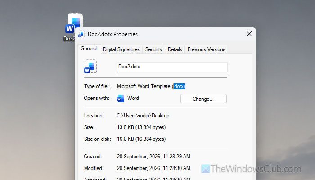Click the Doc2.dotx Properties window title
Image resolution: width=315 pixels, height=180 pixels.
pos(112,34)
